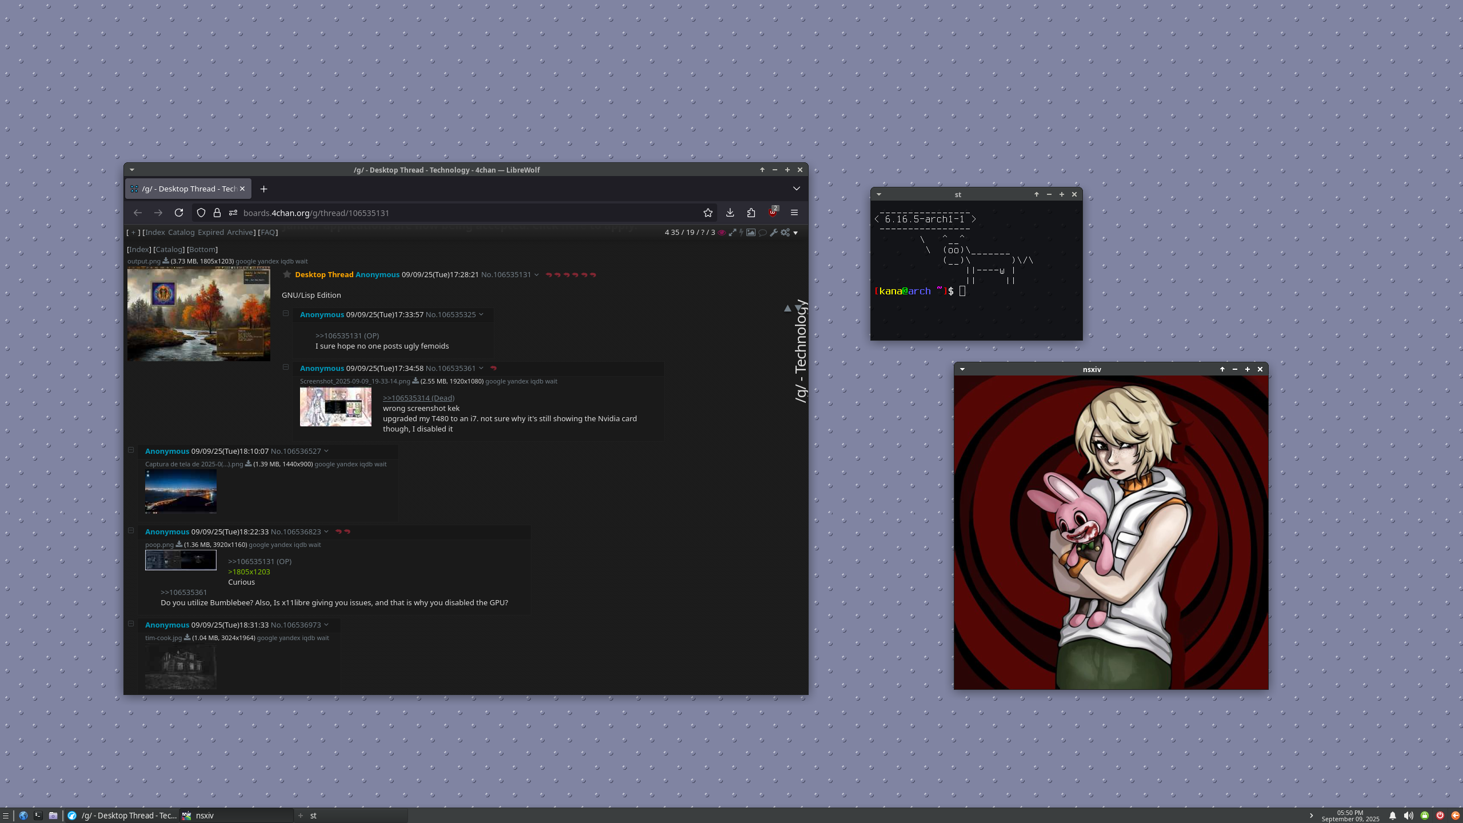Click the speech bubble QR icon

762,233
